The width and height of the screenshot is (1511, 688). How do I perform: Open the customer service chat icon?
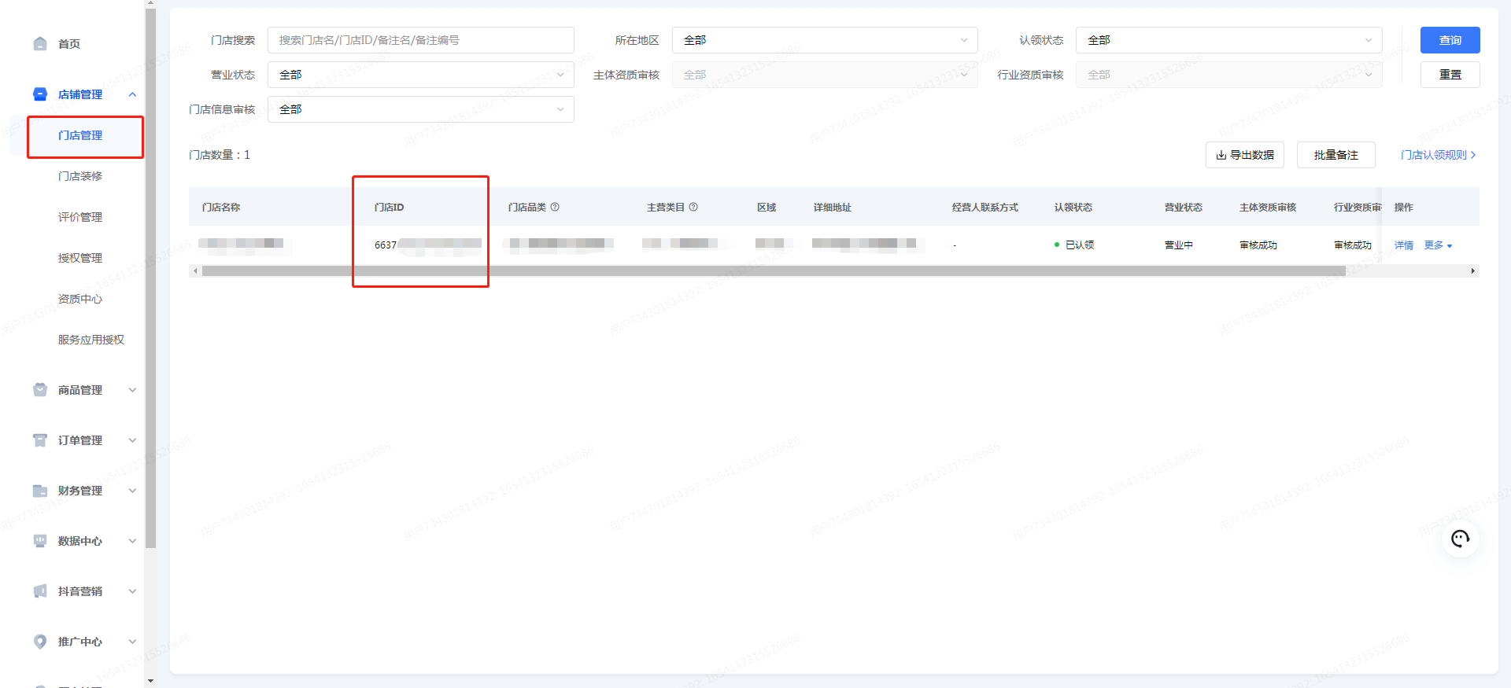point(1461,539)
